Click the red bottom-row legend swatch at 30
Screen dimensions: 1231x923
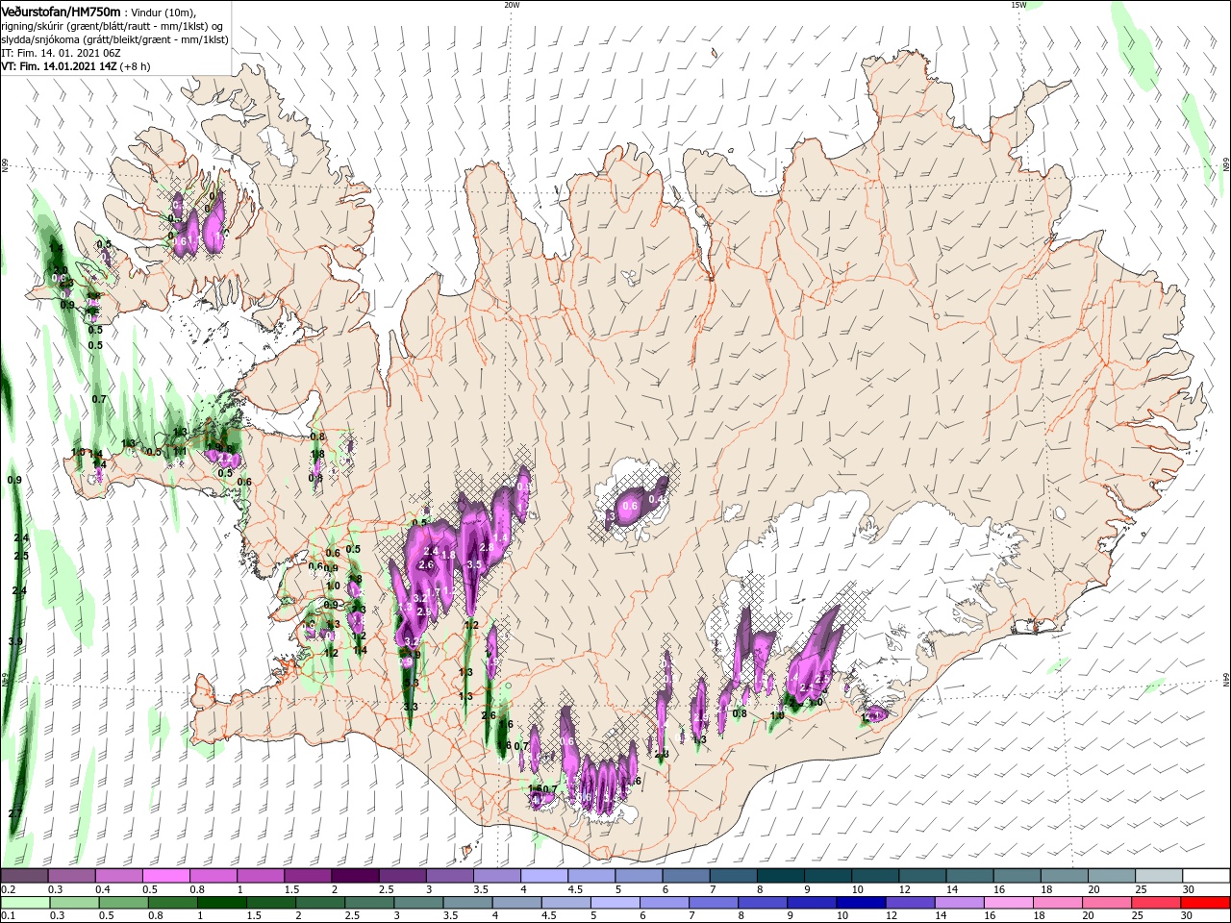tap(1207, 903)
